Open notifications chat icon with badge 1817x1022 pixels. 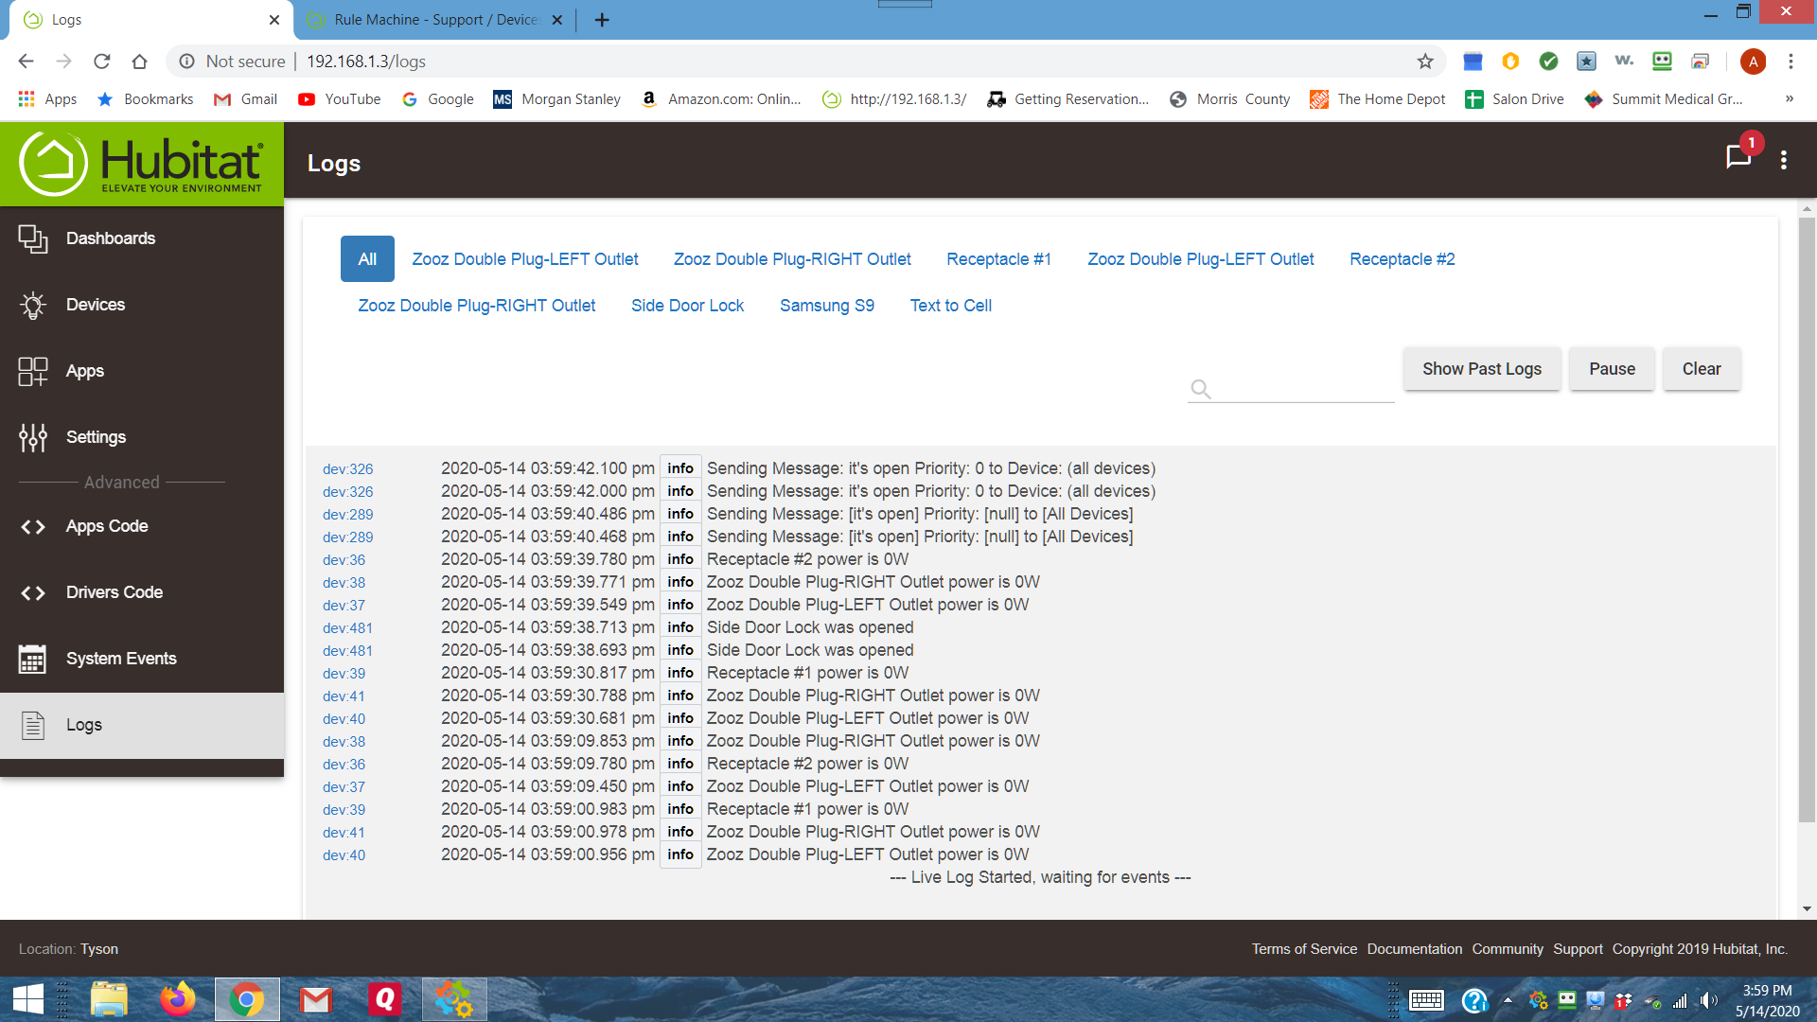click(x=1739, y=157)
